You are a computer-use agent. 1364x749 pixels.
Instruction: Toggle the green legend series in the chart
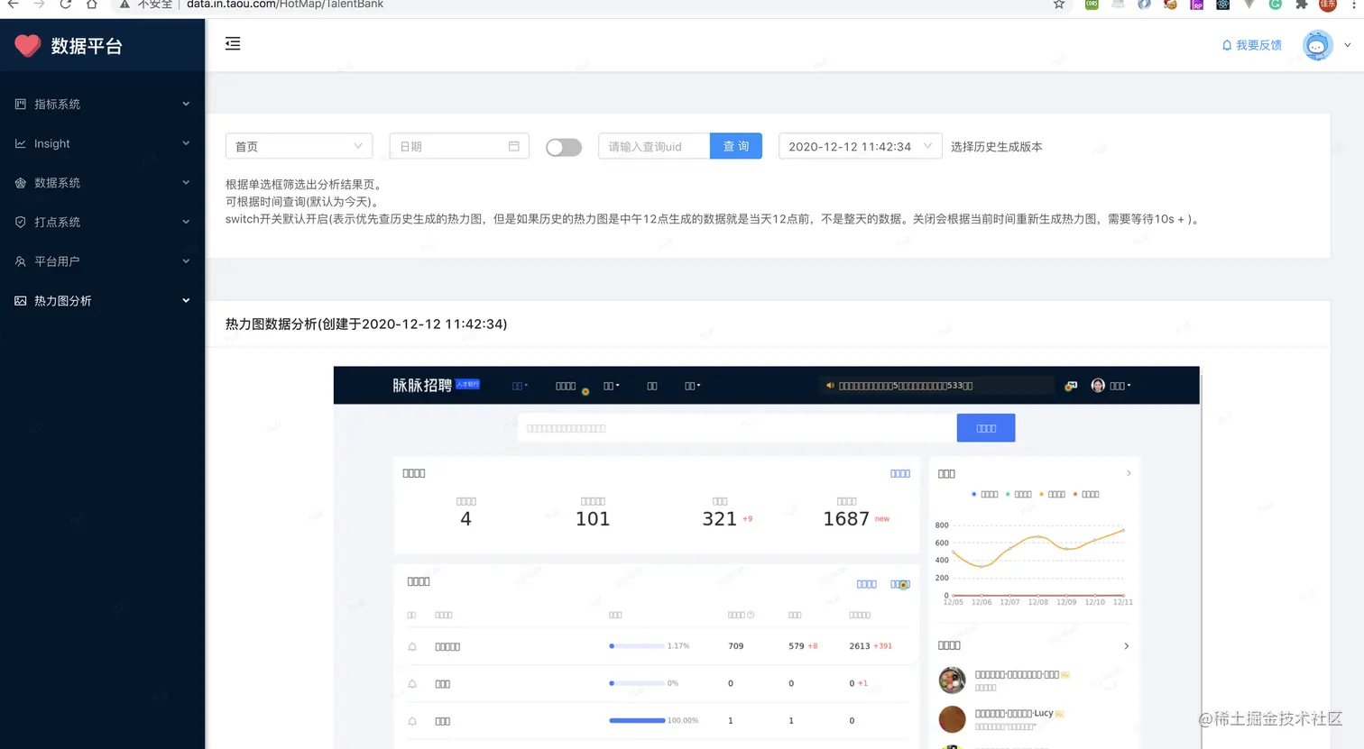[x=1018, y=494]
